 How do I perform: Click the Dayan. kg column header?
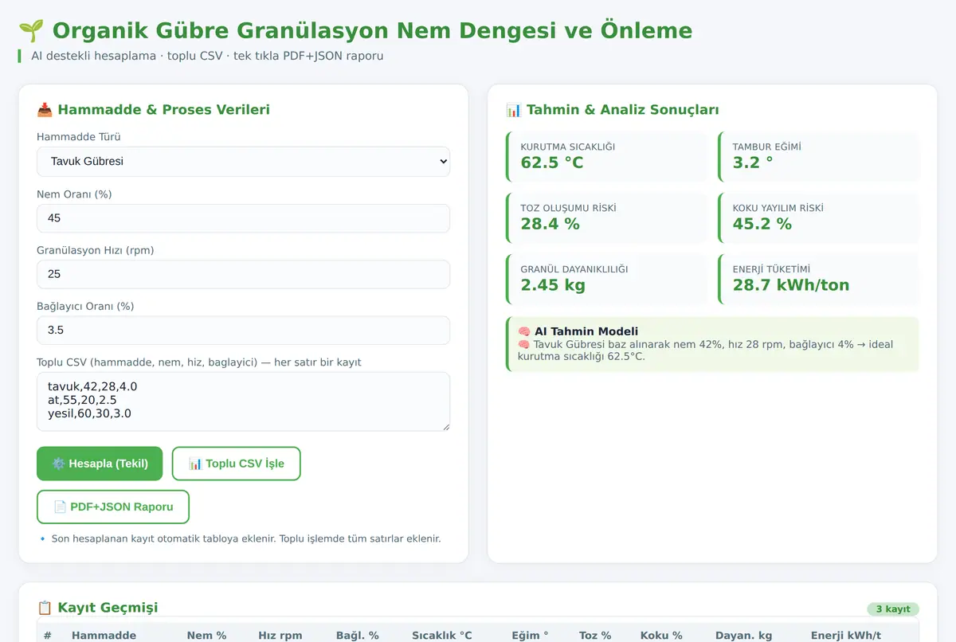coord(743,635)
